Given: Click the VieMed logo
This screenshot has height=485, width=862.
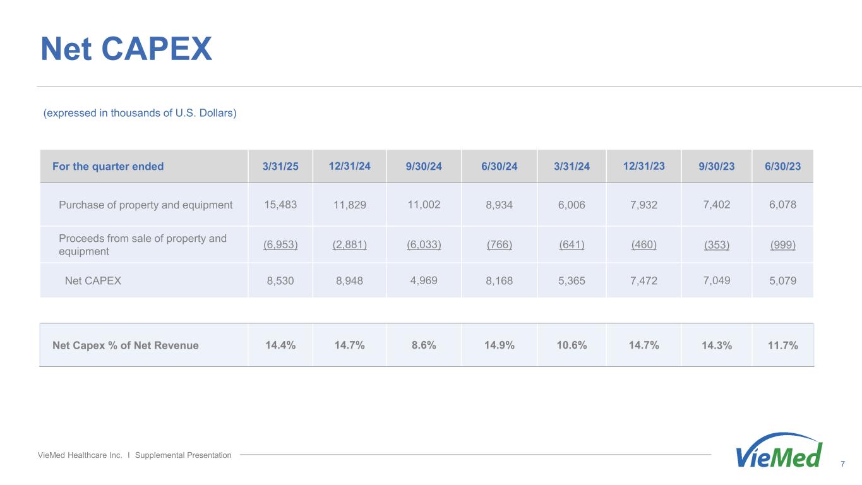Looking at the screenshot, I should coord(779,451).
